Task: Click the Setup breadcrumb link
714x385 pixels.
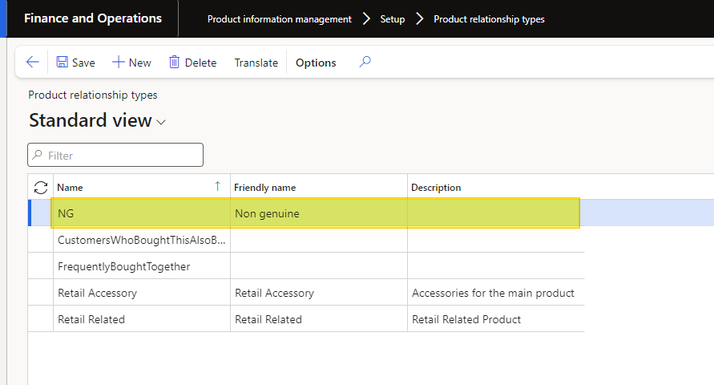Action: [392, 19]
